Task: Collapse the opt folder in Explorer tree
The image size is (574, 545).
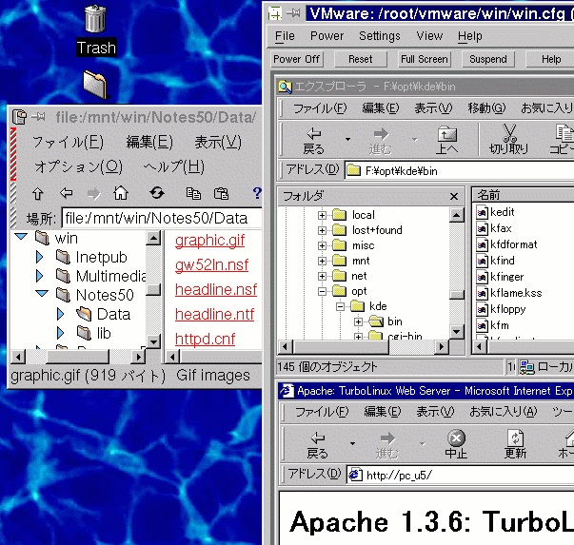Action: coord(322,291)
